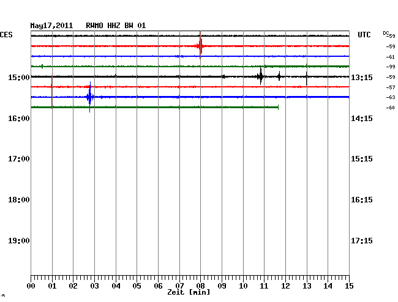This screenshot has height=302, width=398.
Task: Click the DC offset value -63
Action: click(391, 97)
